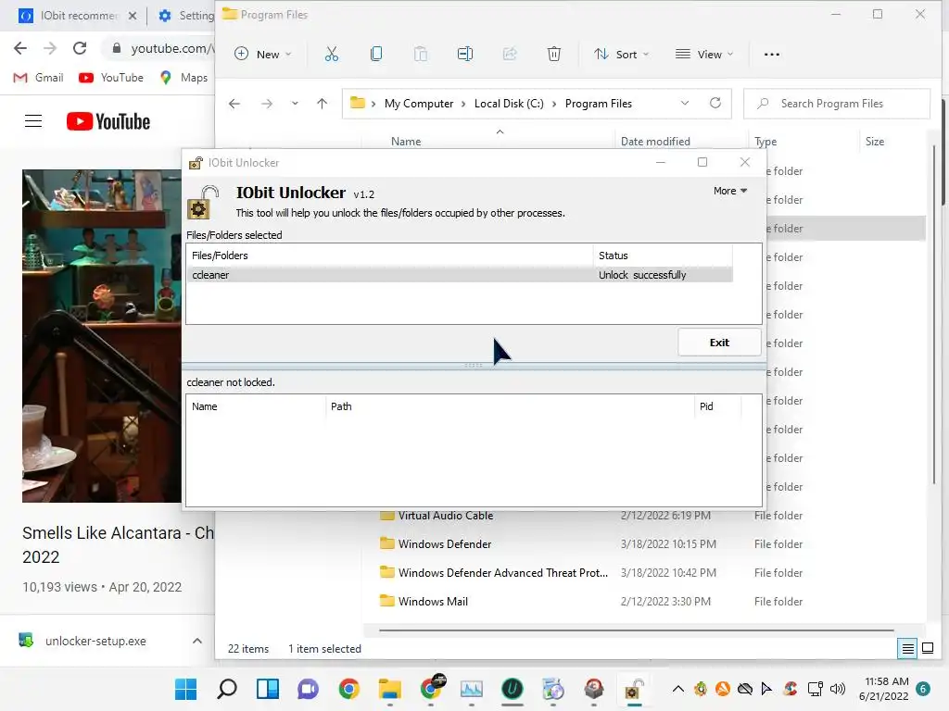This screenshot has height=711, width=949.
Task: Click My Computer in the address breadcrumb
Action: pos(418,104)
